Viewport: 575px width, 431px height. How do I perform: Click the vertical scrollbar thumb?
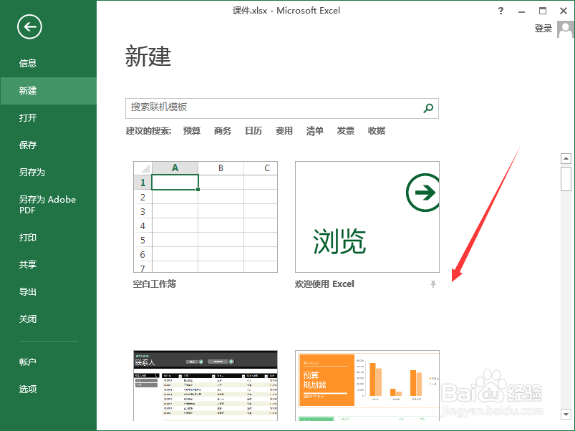[x=566, y=179]
